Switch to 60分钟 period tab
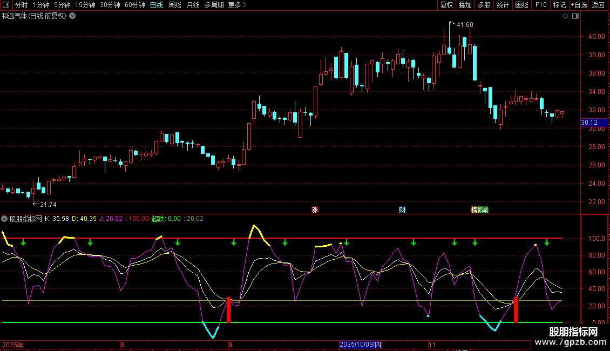The width and height of the screenshot is (610, 351). [134, 5]
